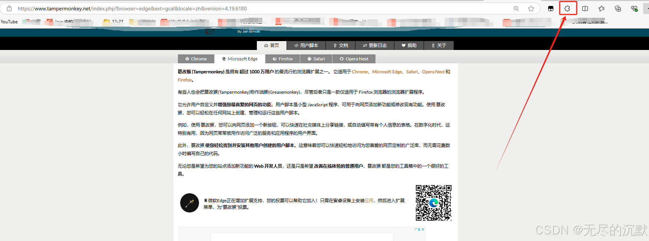This screenshot has height=241, width=649.
Task: Open the 12-27 bookmarks folder
Action: click(x=113, y=22)
